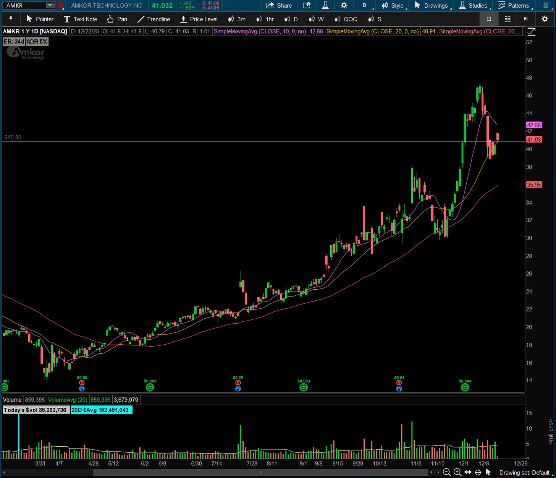Switch to the 3m timeframe
The width and height of the screenshot is (556, 478).
click(x=237, y=19)
